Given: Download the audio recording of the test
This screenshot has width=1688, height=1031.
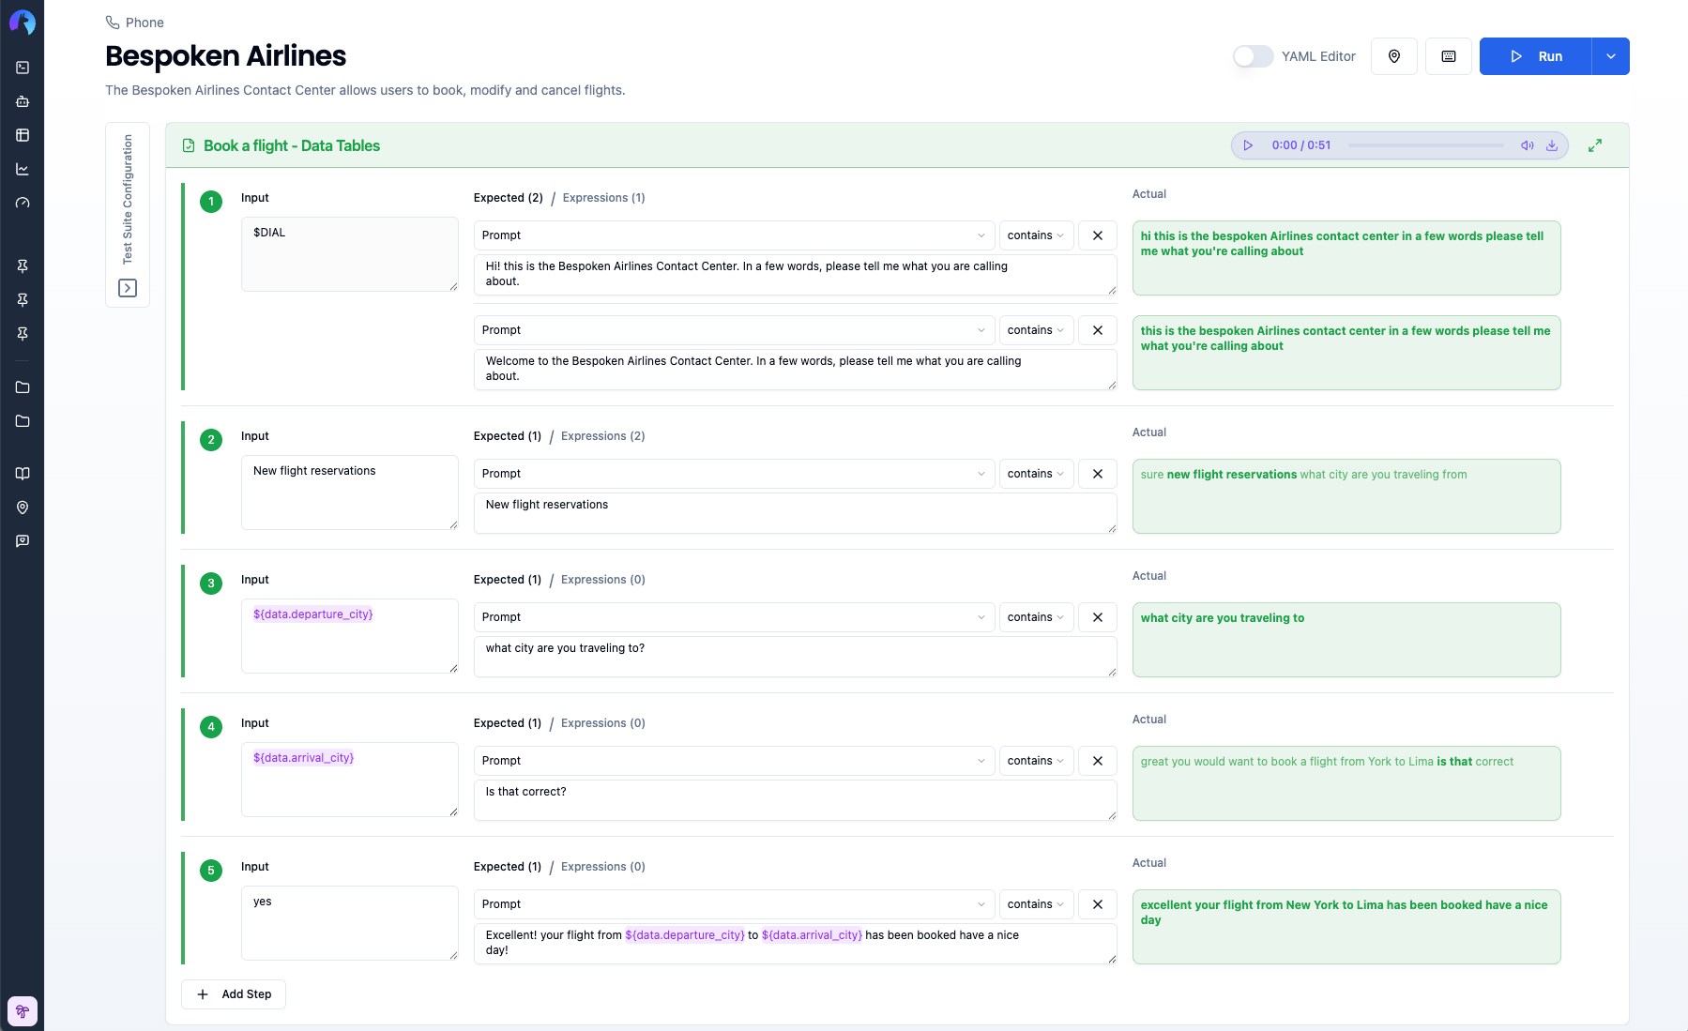Looking at the screenshot, I should click(x=1552, y=145).
